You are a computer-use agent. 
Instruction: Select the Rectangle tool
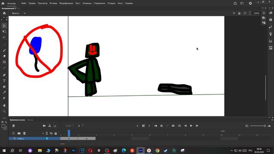4,62
